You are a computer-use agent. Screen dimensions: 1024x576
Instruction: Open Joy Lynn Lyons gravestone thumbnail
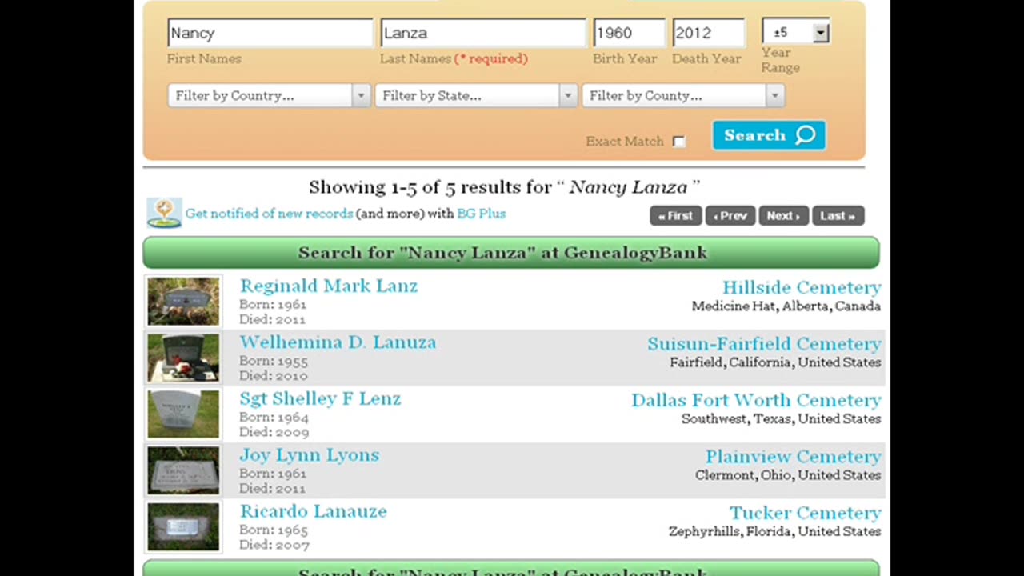coord(183,470)
